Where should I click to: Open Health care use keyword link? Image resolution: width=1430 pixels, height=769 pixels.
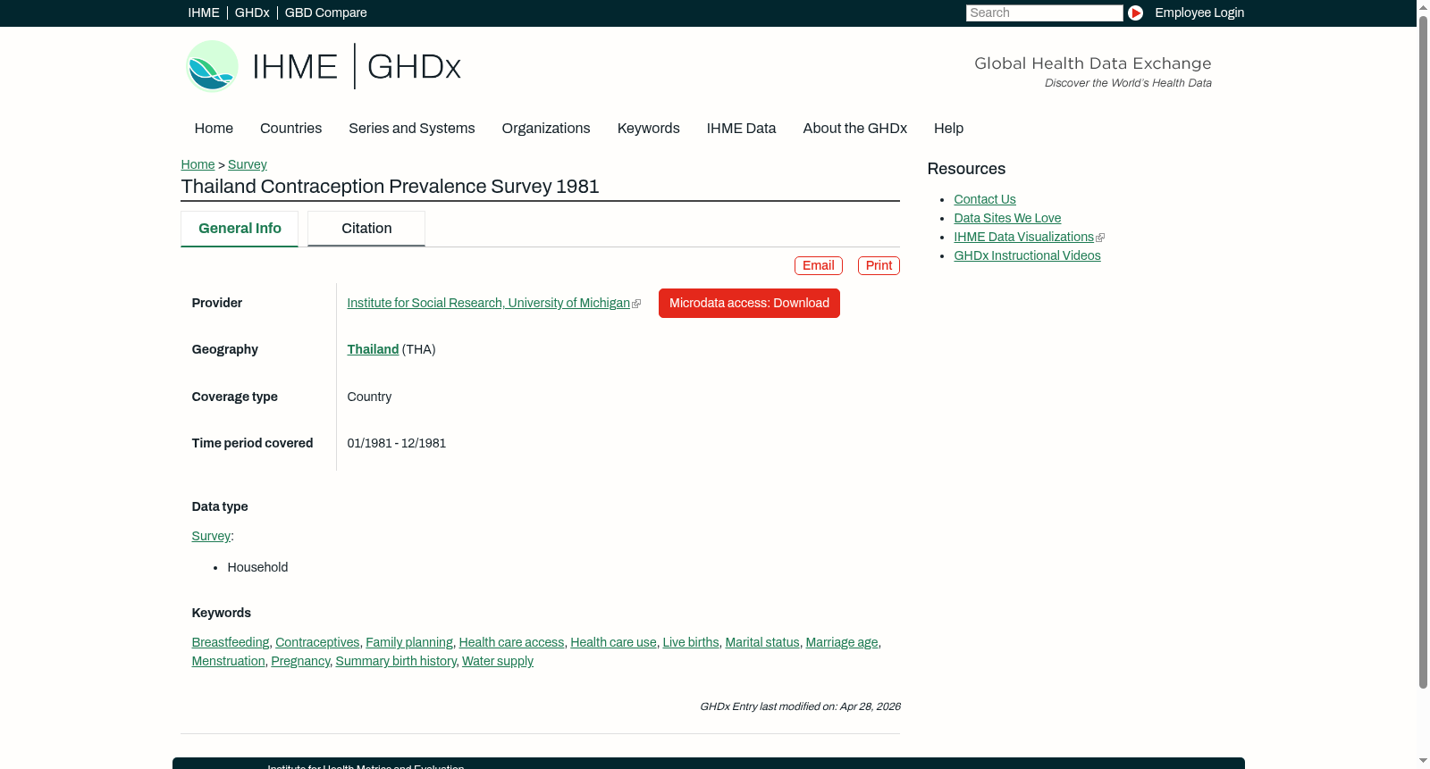tap(613, 642)
